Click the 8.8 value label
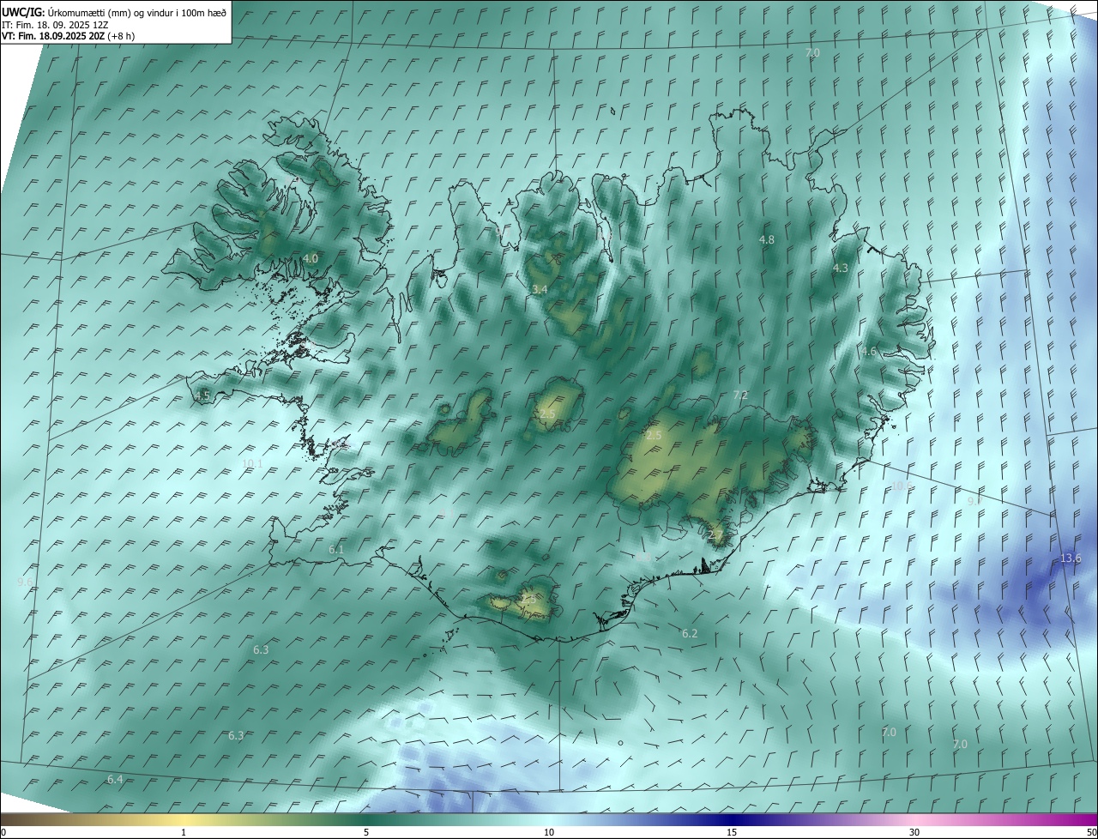This screenshot has height=839, width=1098. (x=643, y=558)
